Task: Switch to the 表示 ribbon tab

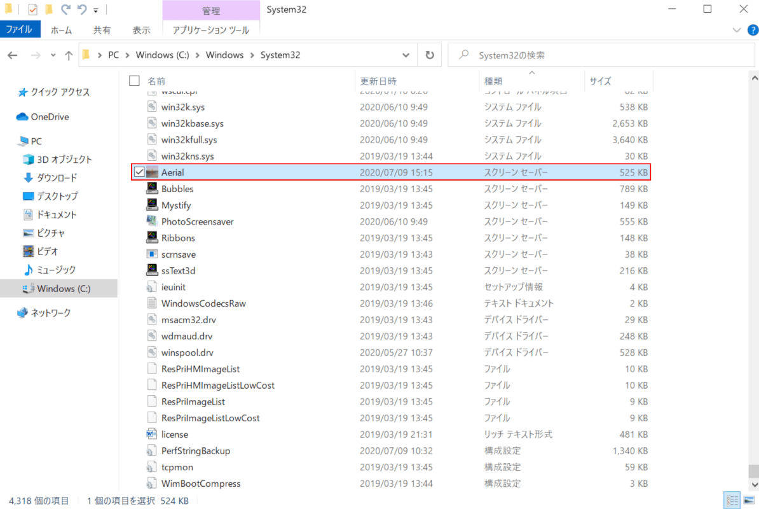Action: click(x=141, y=30)
